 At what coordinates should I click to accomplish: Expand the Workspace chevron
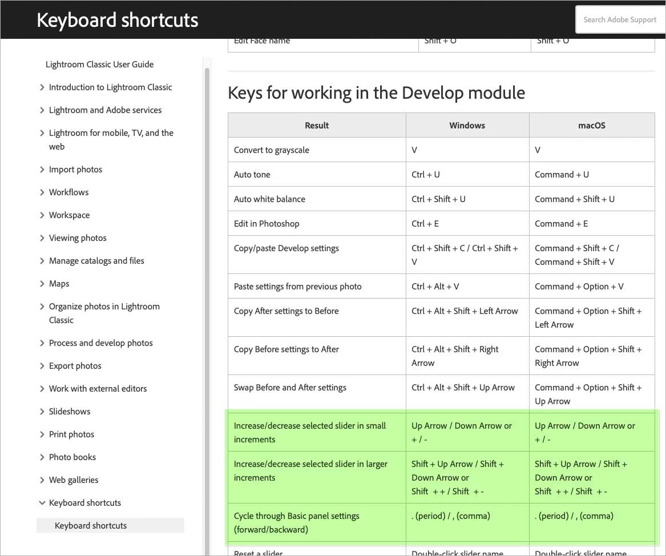coord(42,215)
